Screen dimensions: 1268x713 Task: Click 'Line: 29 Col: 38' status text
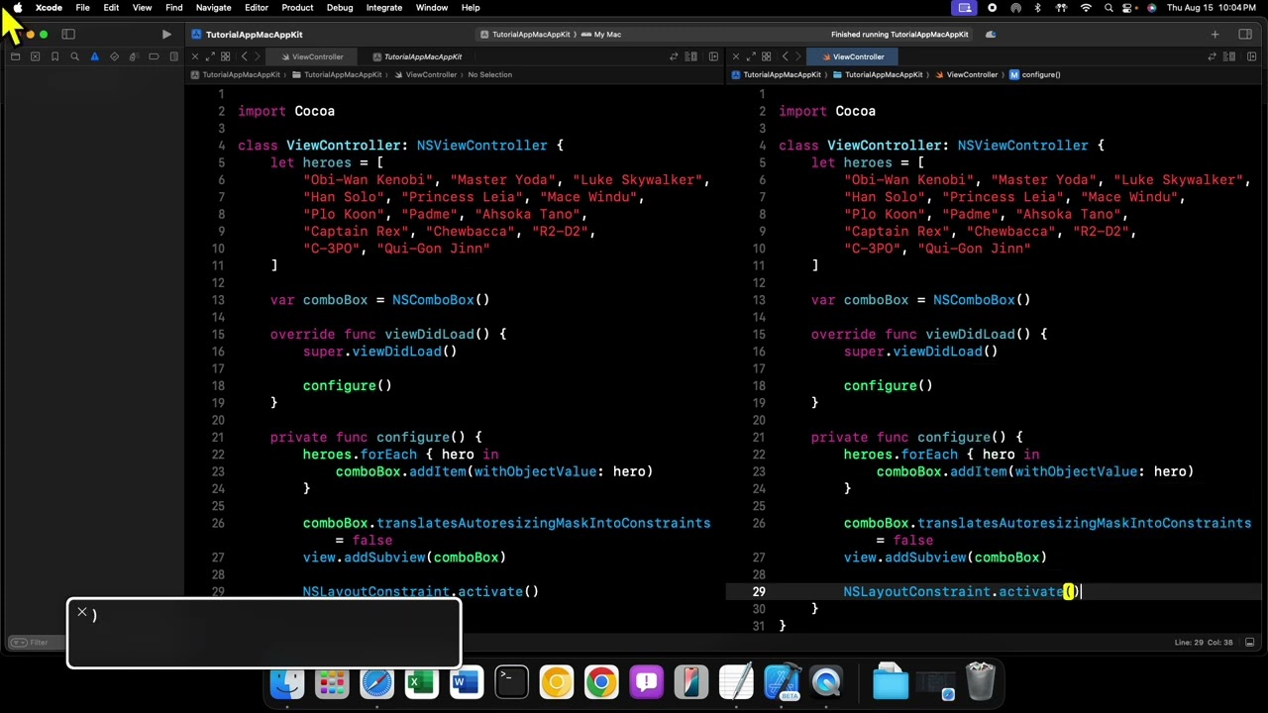[1204, 643]
